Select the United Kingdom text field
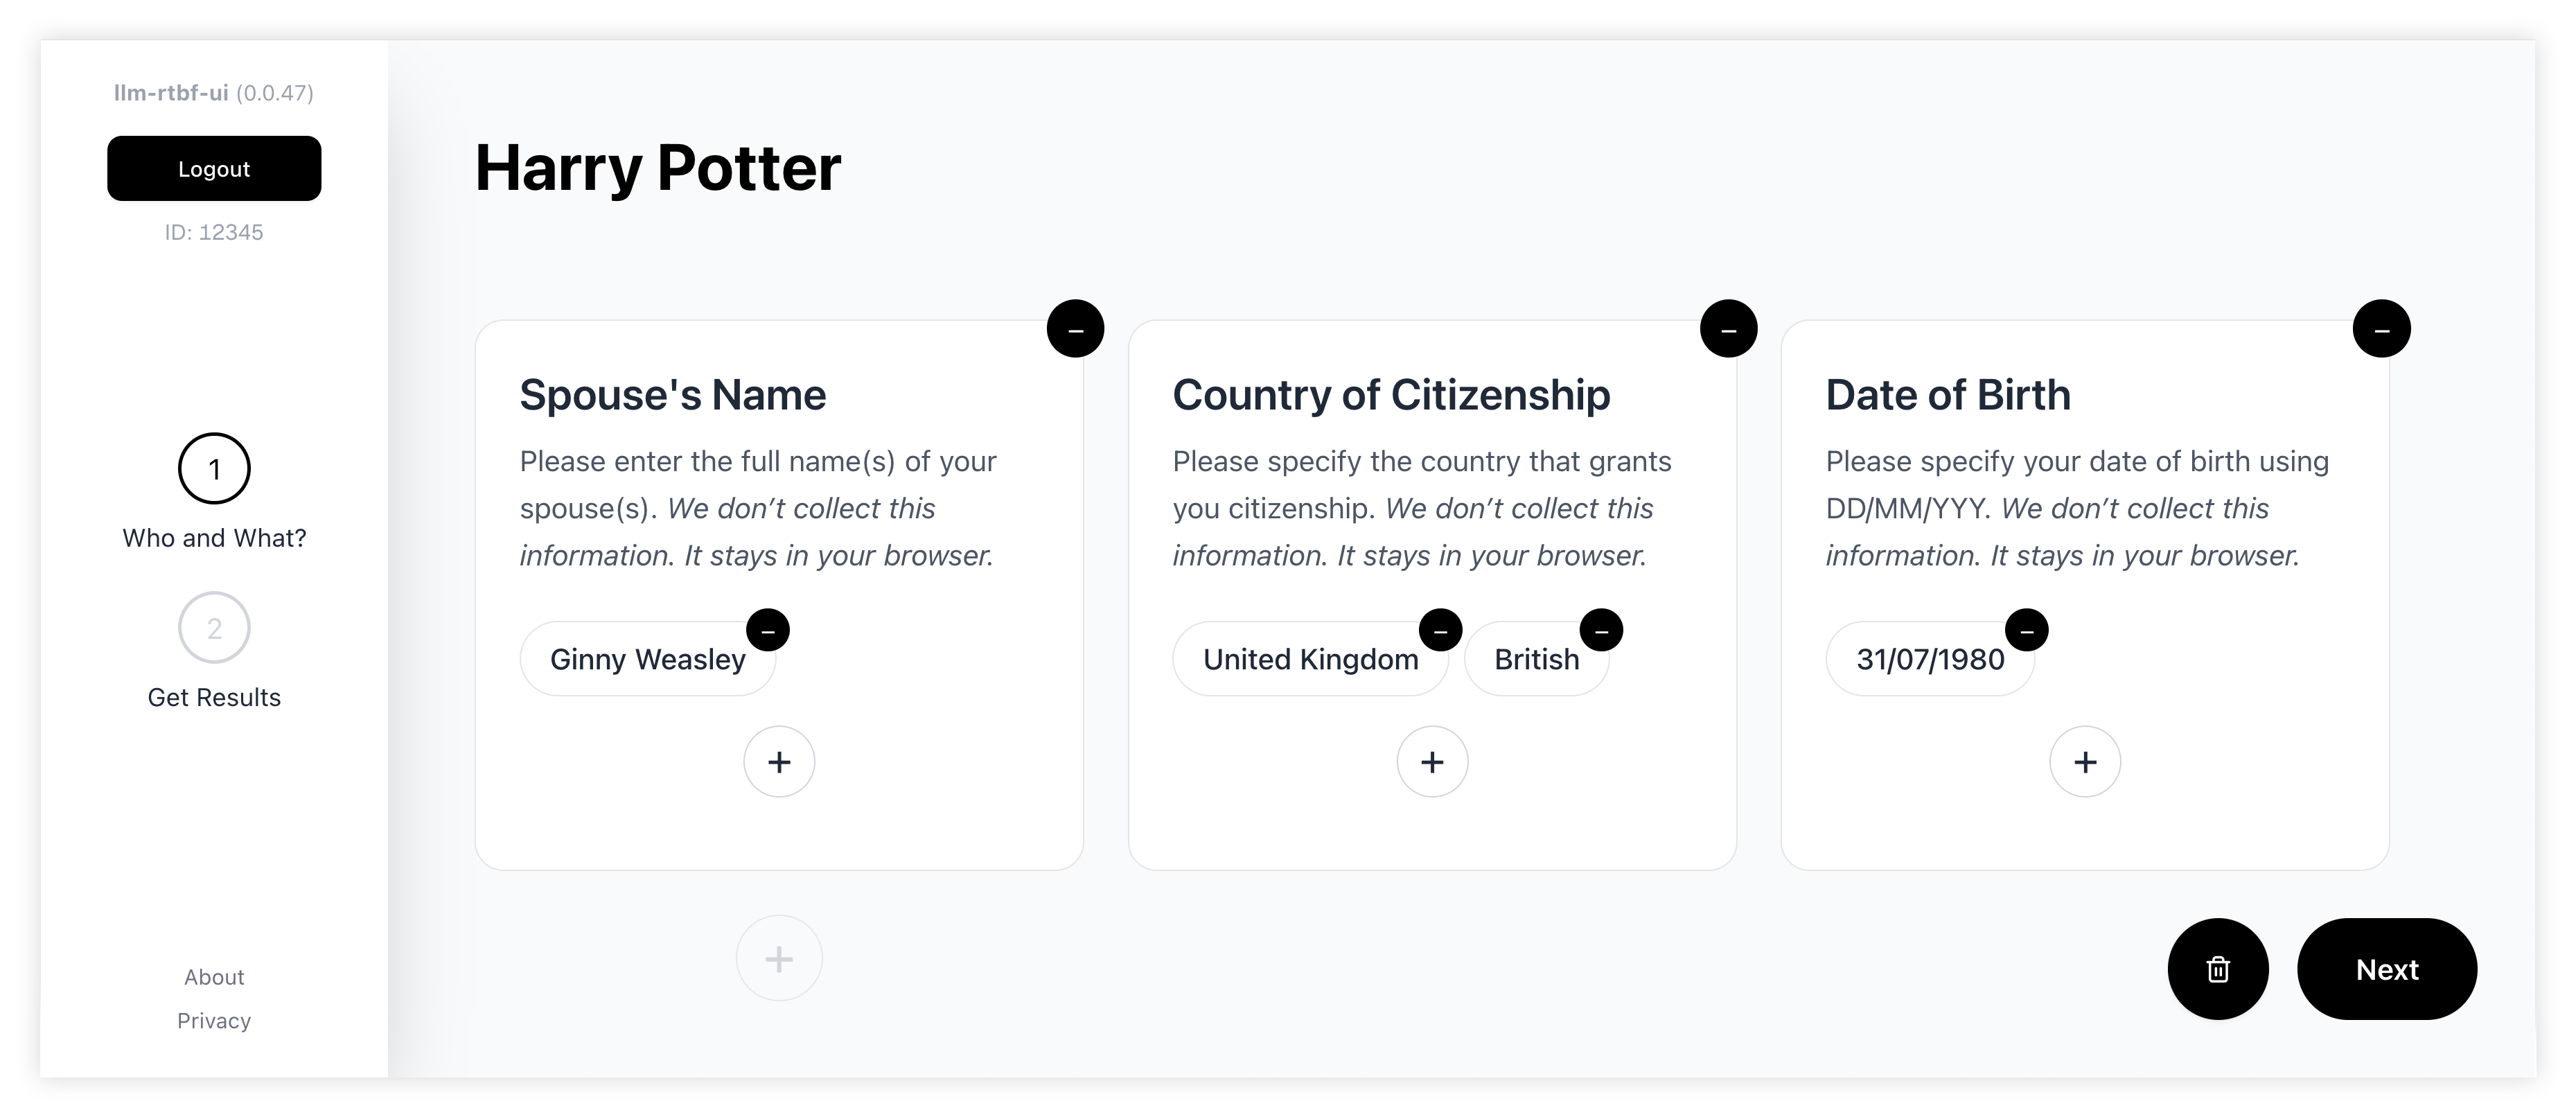Viewport: 2576px width, 1117px height. (1309, 660)
